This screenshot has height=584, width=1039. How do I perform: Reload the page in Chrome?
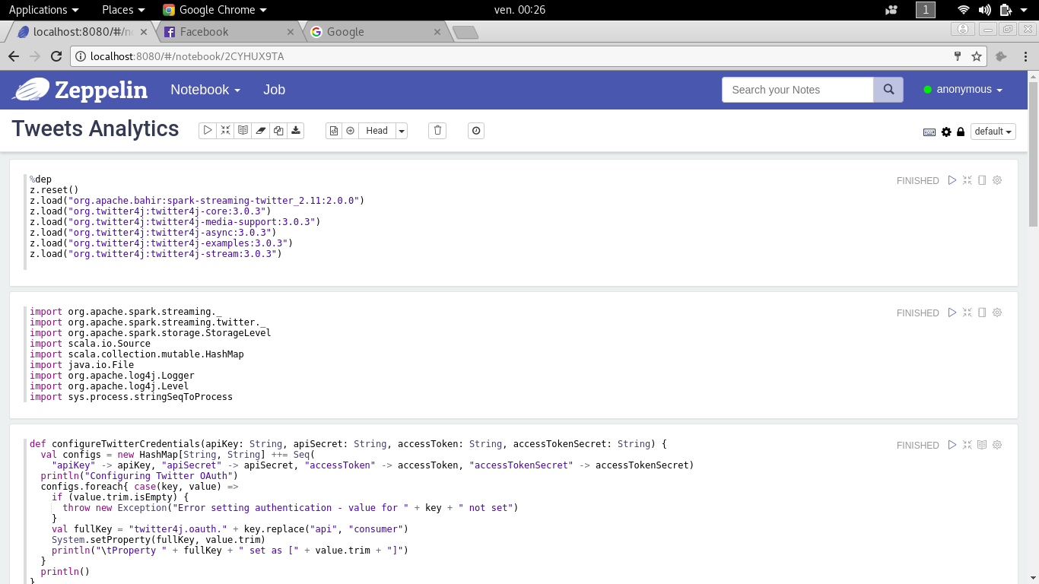56,56
